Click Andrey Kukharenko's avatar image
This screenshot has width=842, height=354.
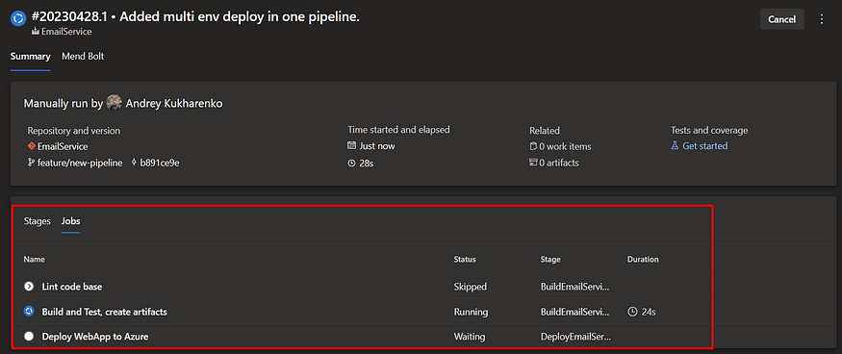(114, 103)
